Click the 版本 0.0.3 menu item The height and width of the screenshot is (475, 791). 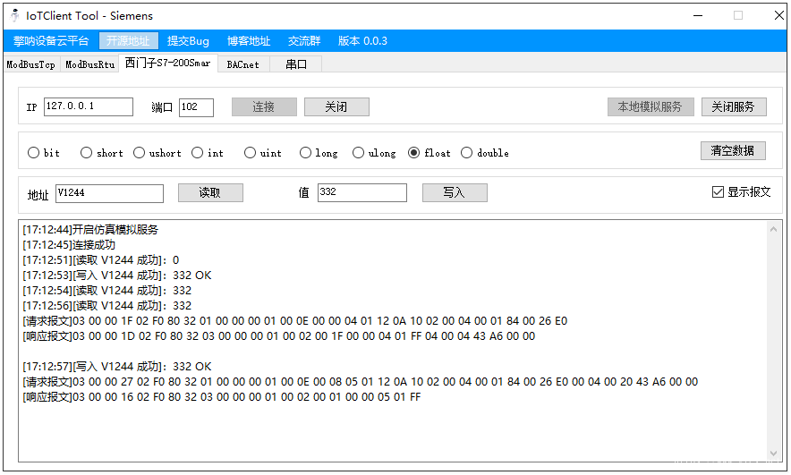click(x=362, y=41)
